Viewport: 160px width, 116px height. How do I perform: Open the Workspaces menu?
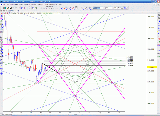14,4
